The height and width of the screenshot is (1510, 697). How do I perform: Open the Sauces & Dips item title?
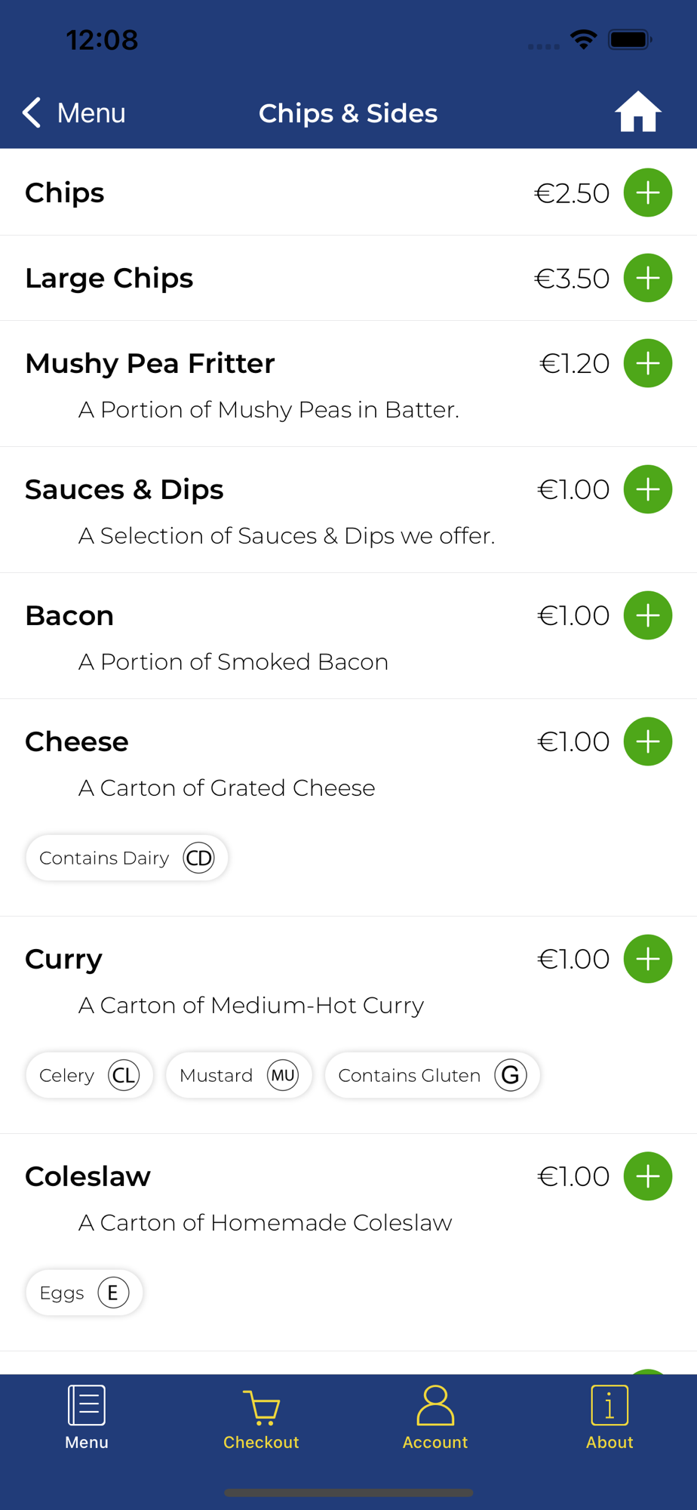tap(124, 489)
